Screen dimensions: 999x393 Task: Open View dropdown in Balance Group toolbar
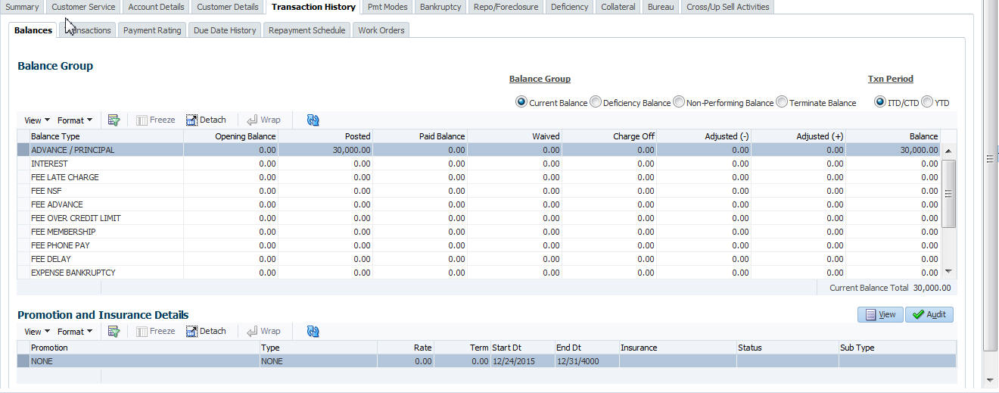37,120
